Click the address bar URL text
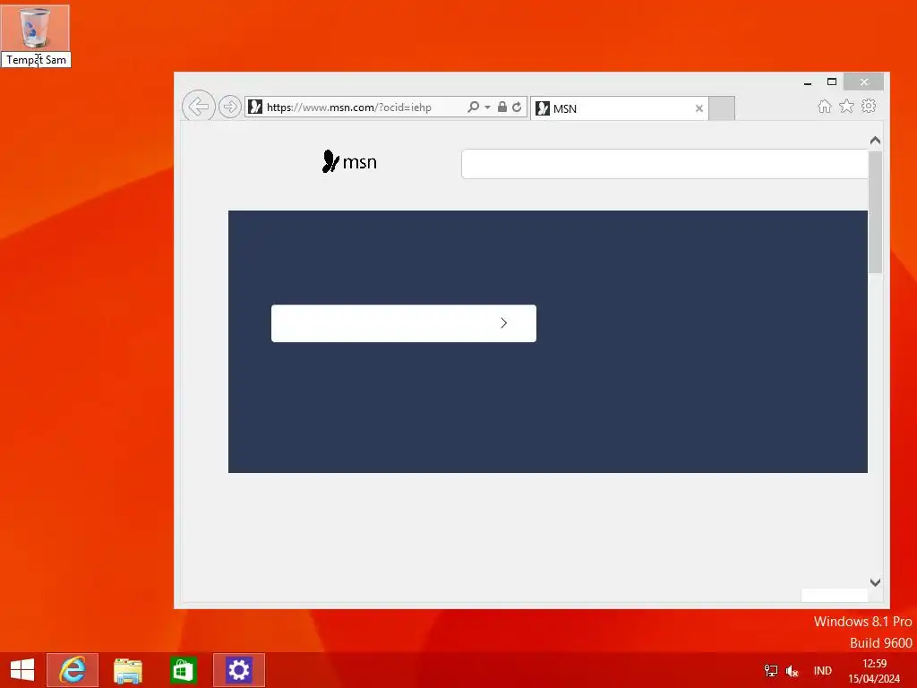 tap(349, 107)
